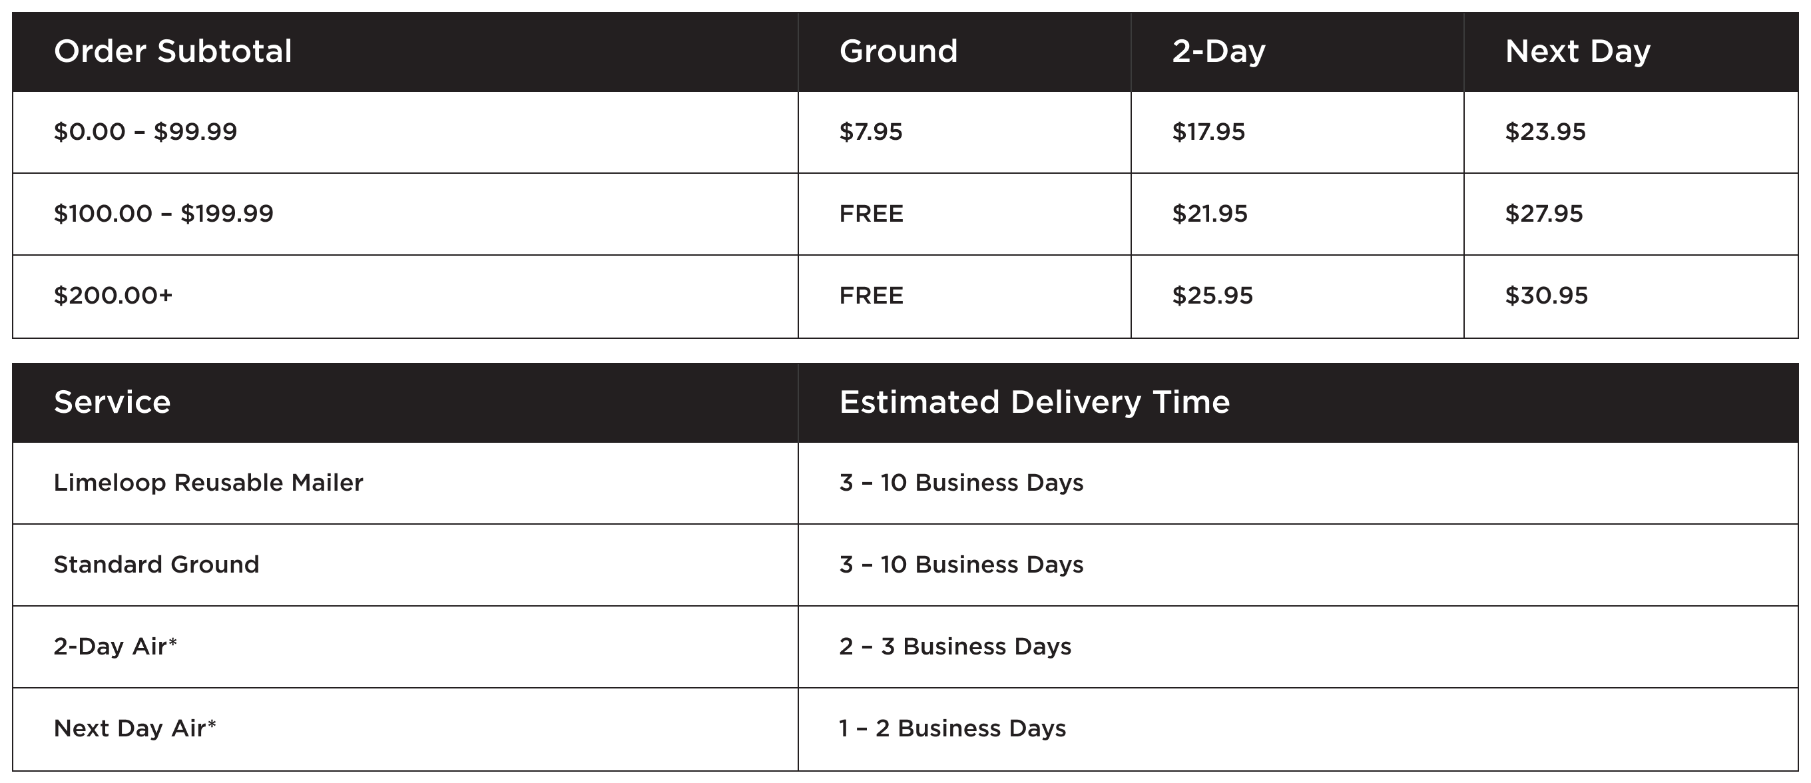
Task: Click the $25.95 2-Day price
Action: (x=1212, y=296)
